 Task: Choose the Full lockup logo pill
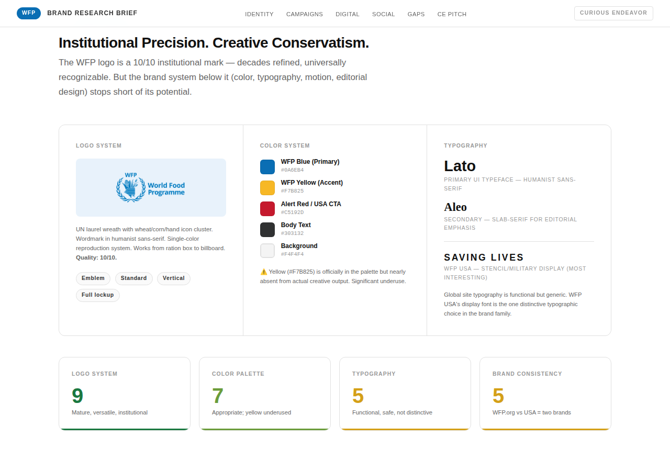[x=98, y=295]
